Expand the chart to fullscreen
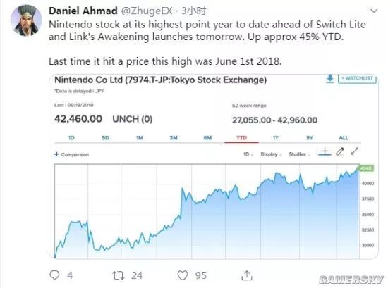This screenshot has height=288, width=388. click(x=355, y=151)
